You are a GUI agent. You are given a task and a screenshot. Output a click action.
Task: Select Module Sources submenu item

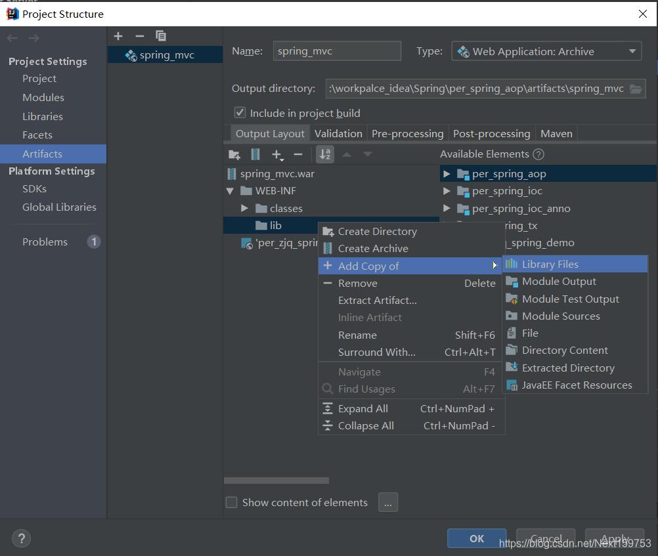(575, 316)
